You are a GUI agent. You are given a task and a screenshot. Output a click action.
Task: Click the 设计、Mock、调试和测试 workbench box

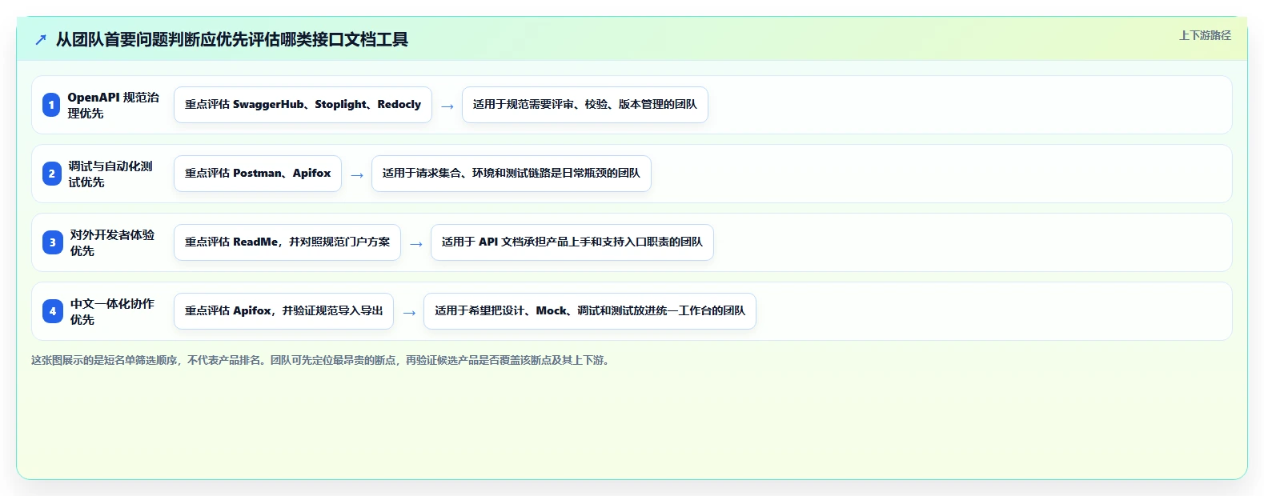coord(590,311)
